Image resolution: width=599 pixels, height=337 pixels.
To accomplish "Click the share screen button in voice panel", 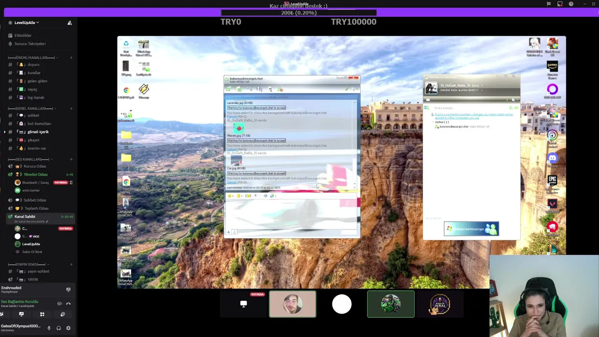I will tap(21, 315).
